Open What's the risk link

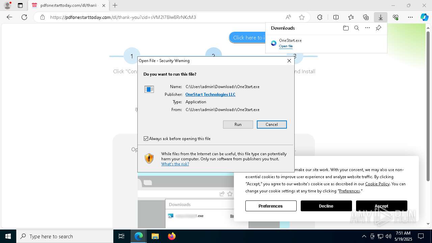(175, 164)
